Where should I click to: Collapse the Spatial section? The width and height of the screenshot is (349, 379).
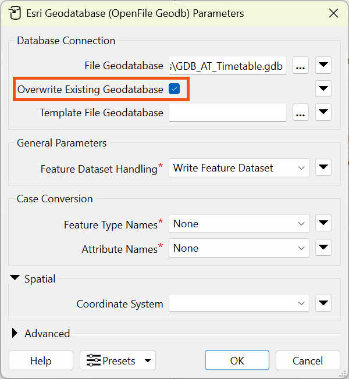point(15,278)
